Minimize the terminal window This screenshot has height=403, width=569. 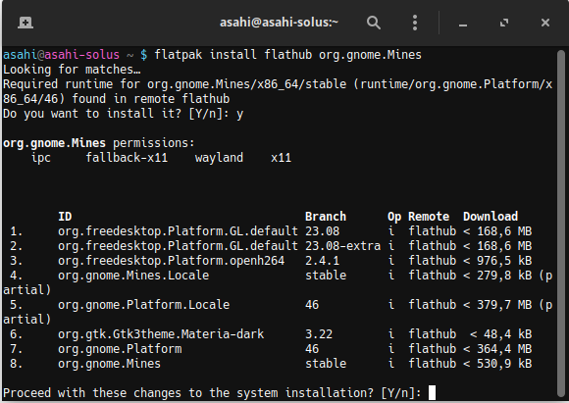[463, 24]
